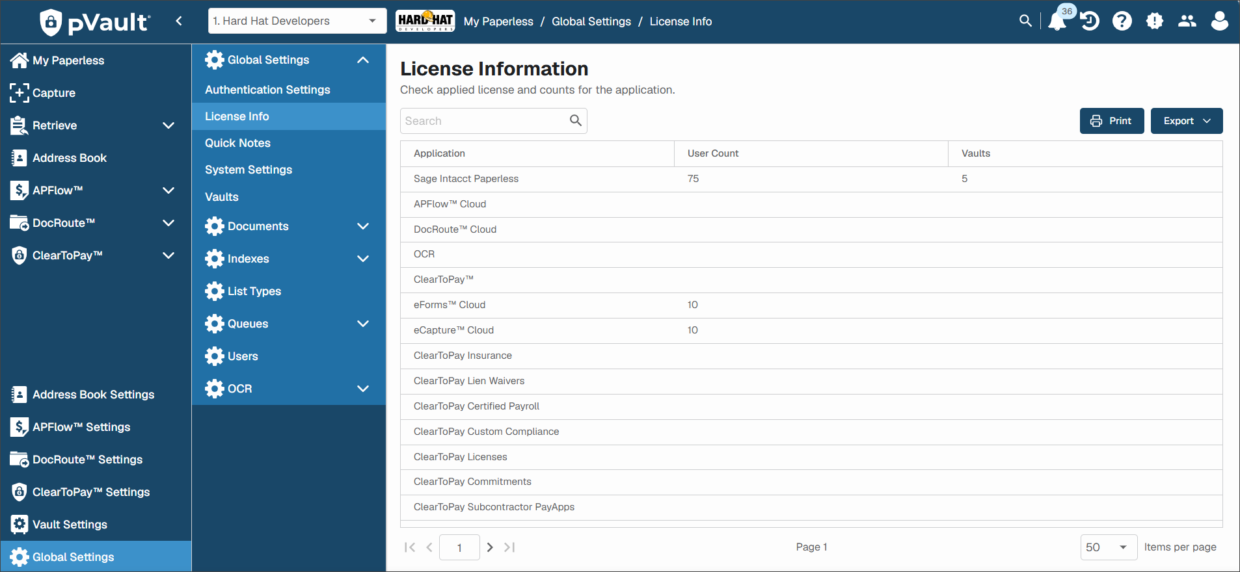Expand the Queues submenu chevron

tap(363, 324)
